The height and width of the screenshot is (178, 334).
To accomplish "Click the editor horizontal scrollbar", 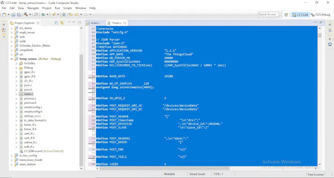I will (x=164, y=168).
